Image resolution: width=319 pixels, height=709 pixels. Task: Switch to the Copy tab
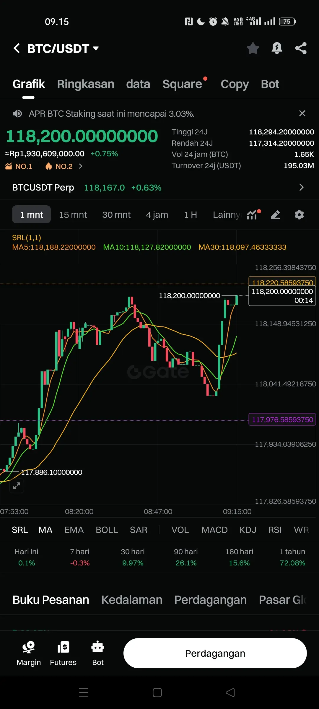tap(235, 84)
